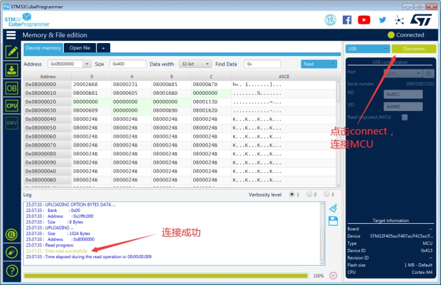The image size is (441, 285).
Task: Focus the Address input field
Action: (66, 64)
